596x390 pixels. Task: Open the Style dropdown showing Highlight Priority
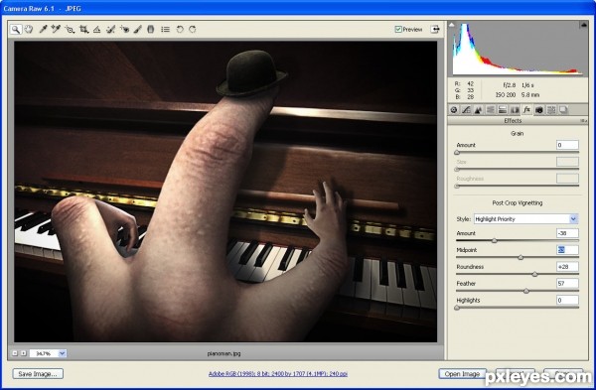click(526, 219)
